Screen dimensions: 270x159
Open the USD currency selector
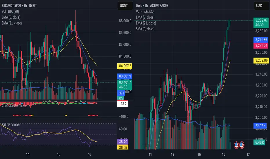tap(261, 6)
